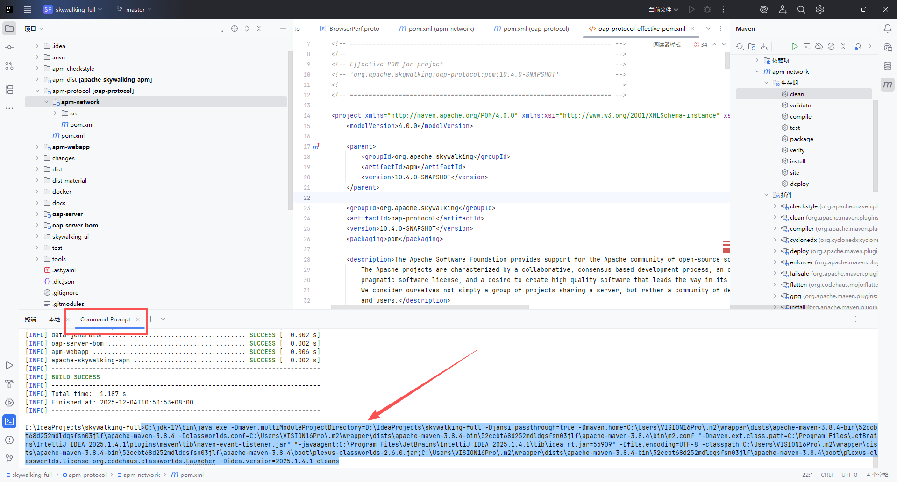The height and width of the screenshot is (482, 897).
Task: Close oap-protocol-effective-pom.xml tab
Action: [692, 28]
